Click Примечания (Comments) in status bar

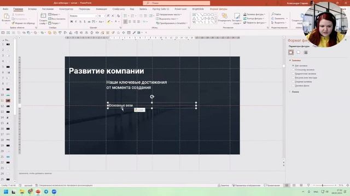pos(272,185)
